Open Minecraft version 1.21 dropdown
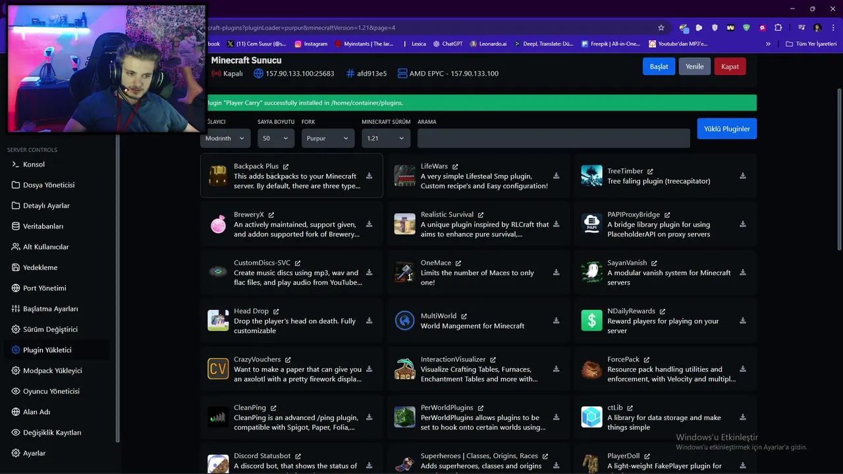Screen dimensions: 843x474 click(x=386, y=138)
